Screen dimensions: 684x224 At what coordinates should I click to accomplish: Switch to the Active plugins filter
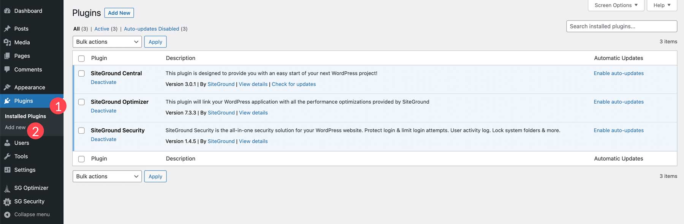[102, 28]
